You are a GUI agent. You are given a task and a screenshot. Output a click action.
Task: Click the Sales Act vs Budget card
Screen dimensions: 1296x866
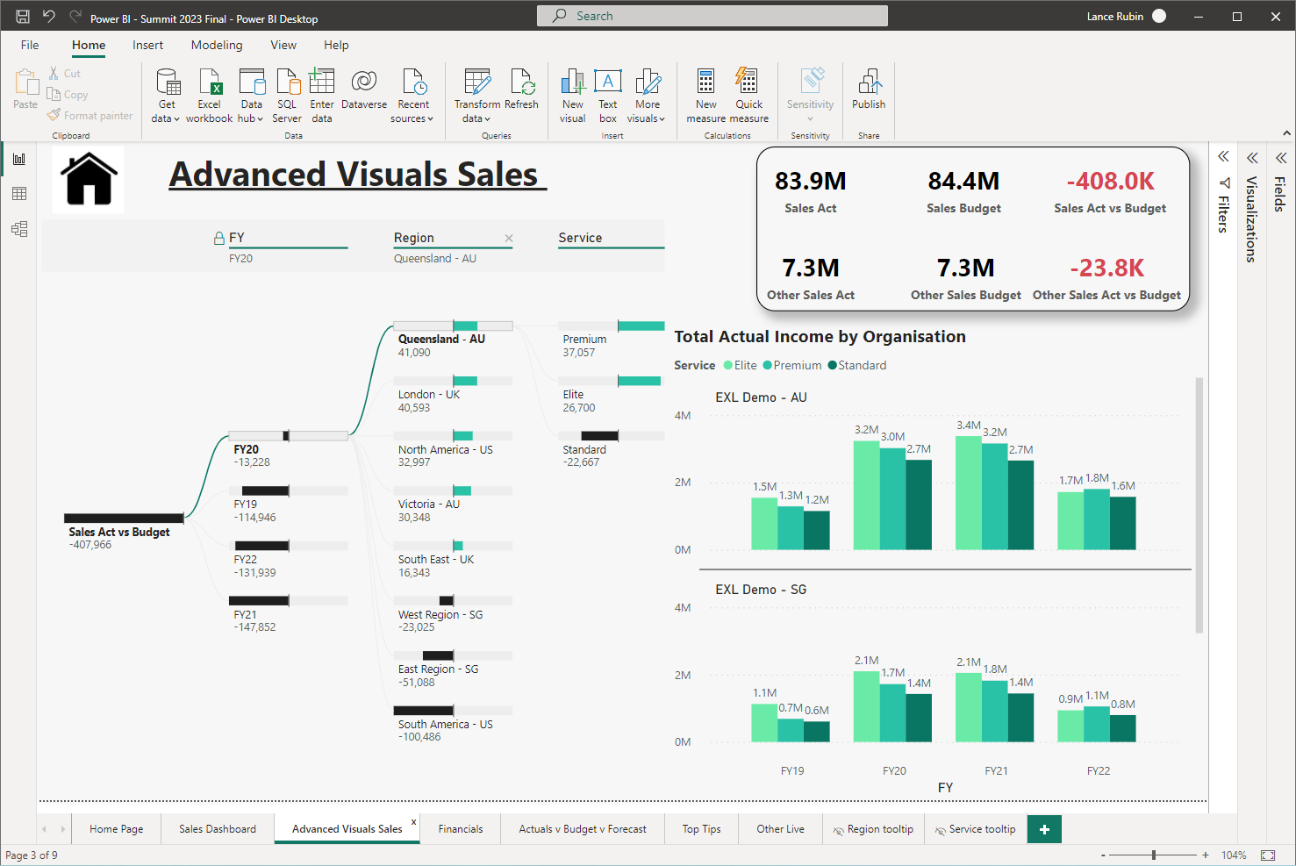click(x=1110, y=193)
